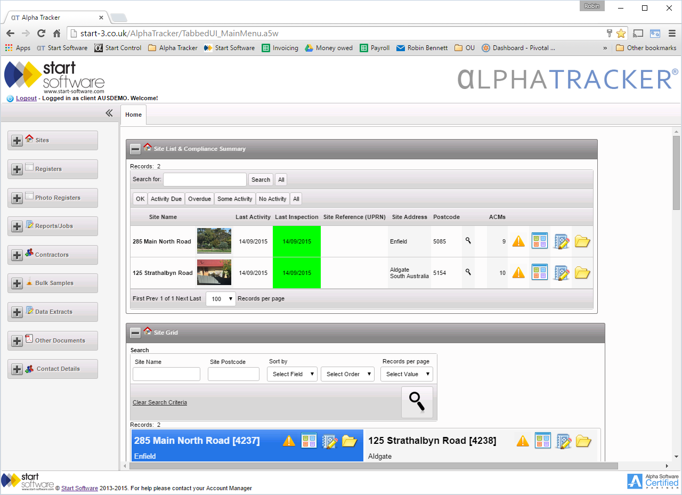Click the magnifier icon in the 285 Main North Road row
Image resolution: width=682 pixels, height=495 pixels.
coord(468,241)
